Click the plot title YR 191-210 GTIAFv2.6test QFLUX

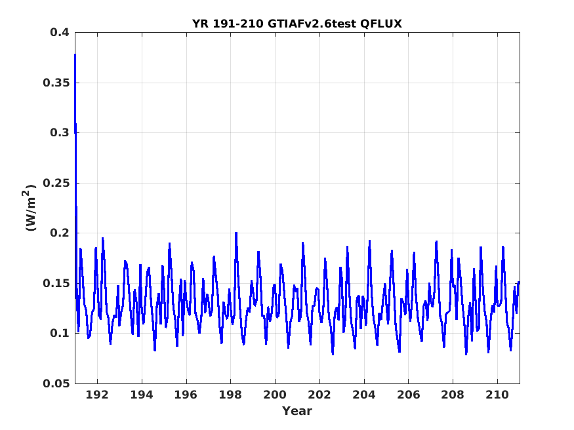pyautogui.click(x=297, y=24)
